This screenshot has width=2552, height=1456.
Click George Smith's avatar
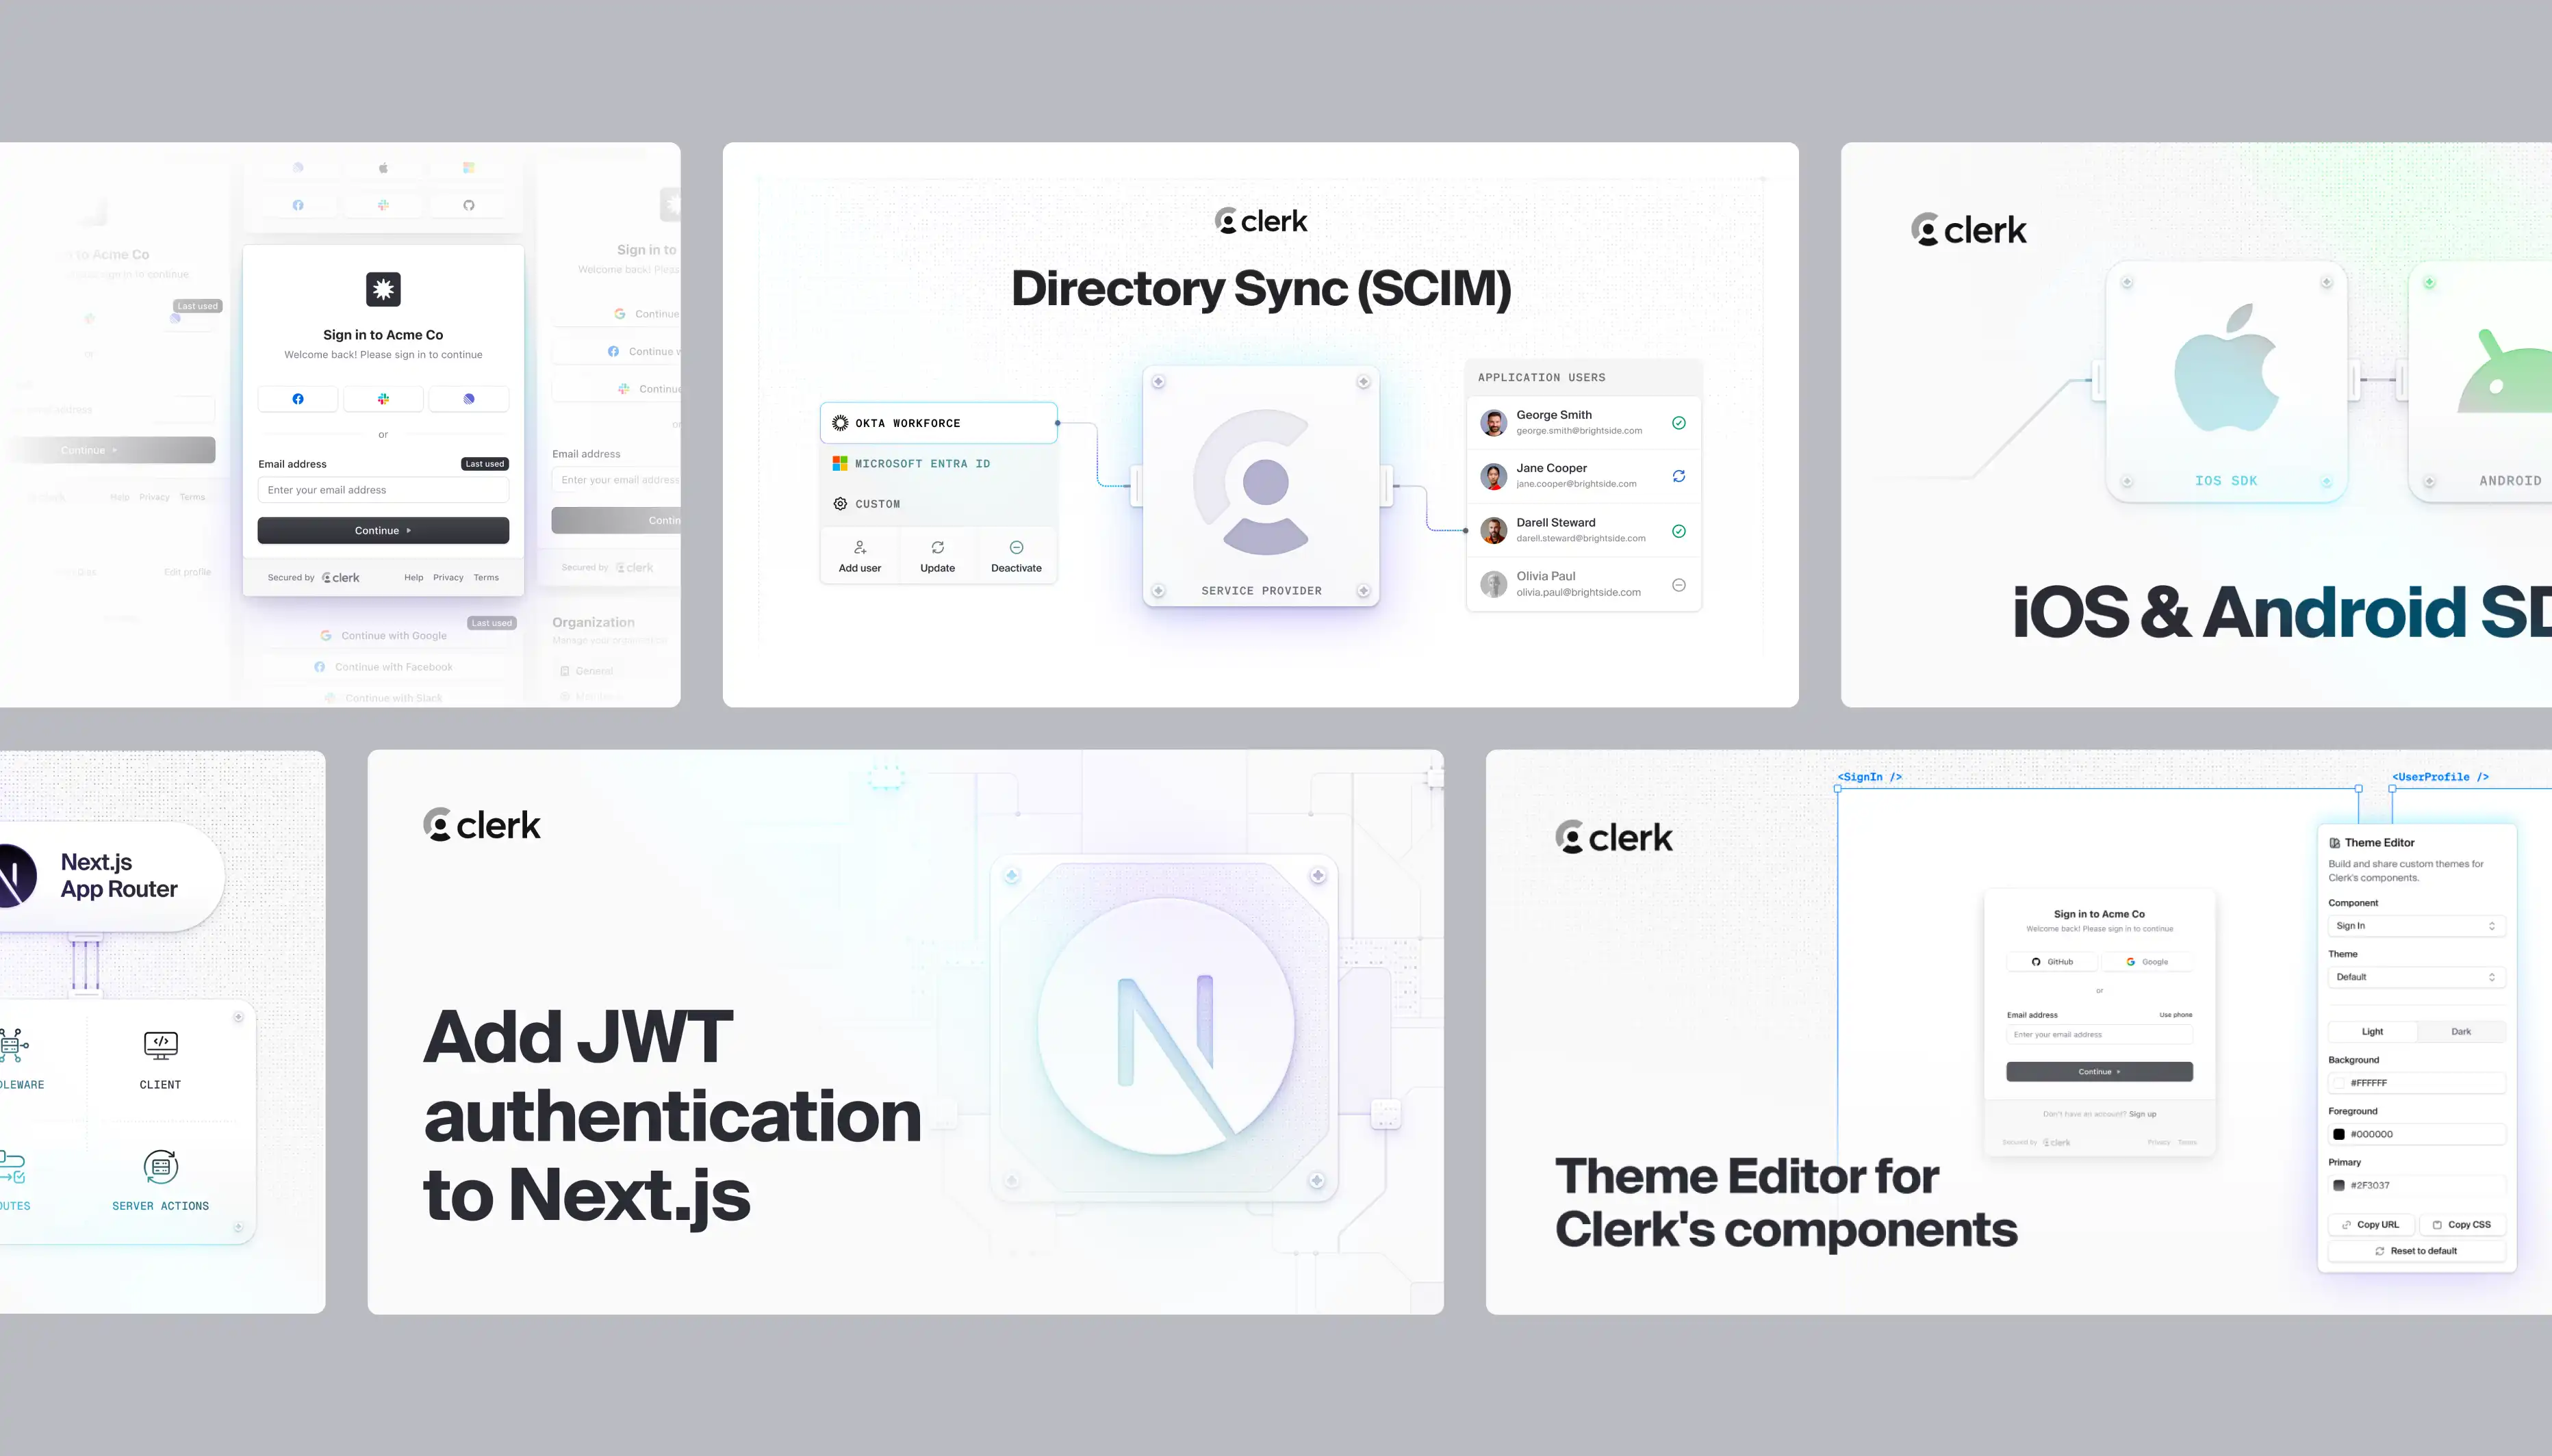1494,423
